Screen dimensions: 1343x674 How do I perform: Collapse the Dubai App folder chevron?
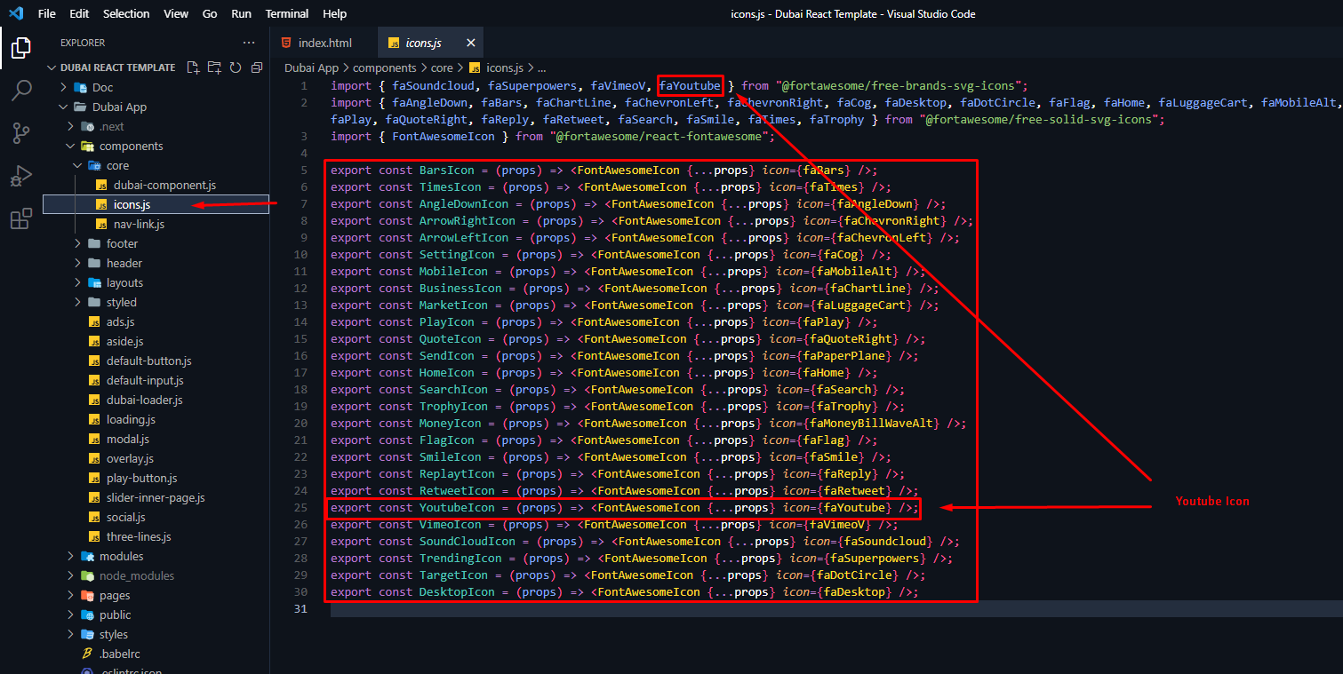[64, 107]
